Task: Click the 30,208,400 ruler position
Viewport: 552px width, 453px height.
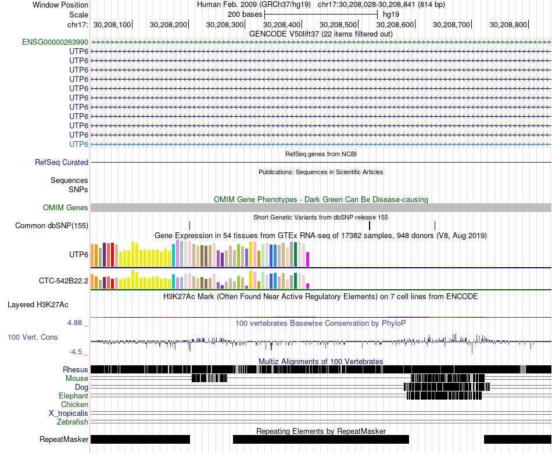Action: pos(282,24)
